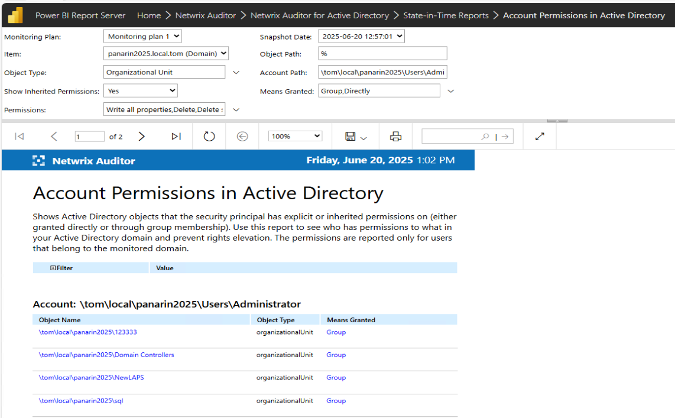Image resolution: width=675 pixels, height=418 pixels.
Task: Expand the Filter row in report
Action: (53, 268)
